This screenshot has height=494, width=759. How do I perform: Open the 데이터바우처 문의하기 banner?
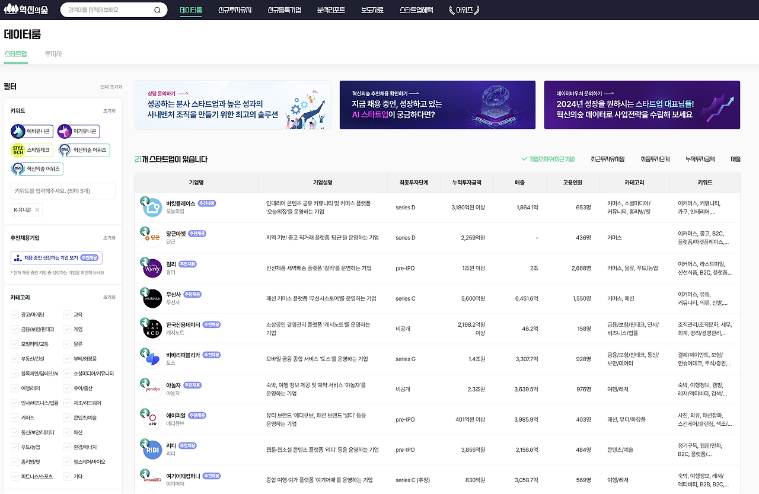642,105
